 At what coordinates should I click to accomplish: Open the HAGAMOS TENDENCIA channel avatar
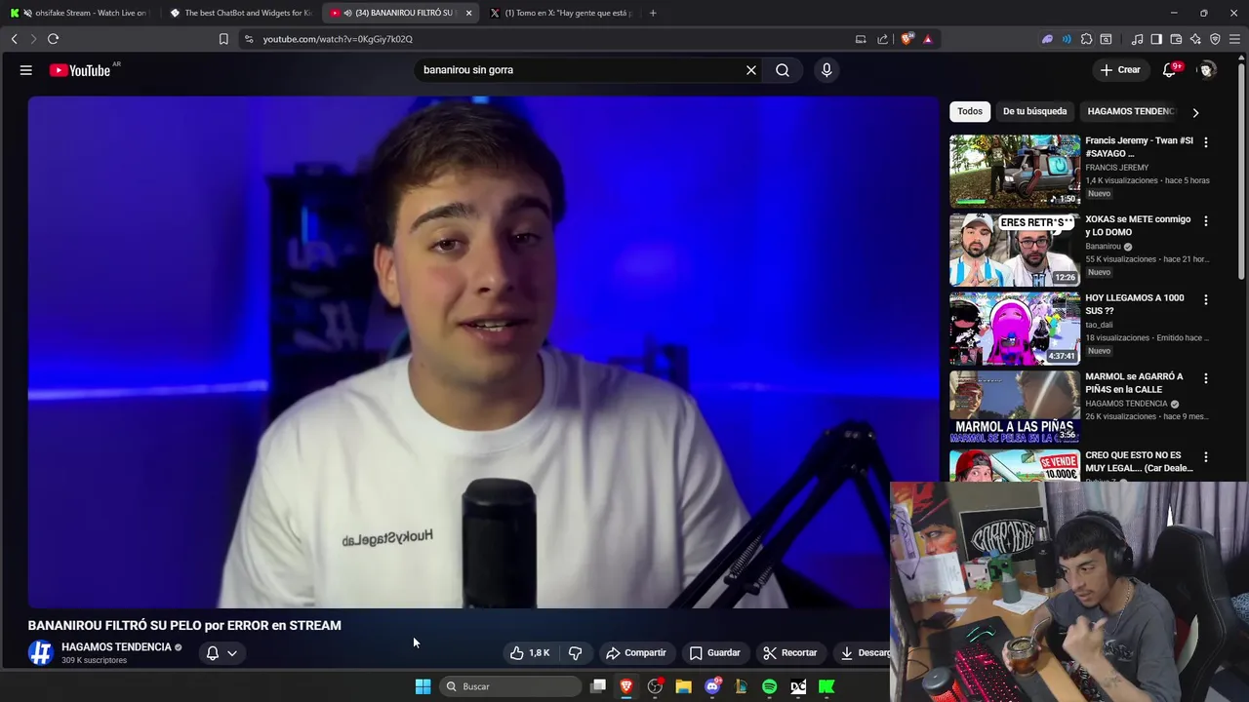tap(40, 653)
